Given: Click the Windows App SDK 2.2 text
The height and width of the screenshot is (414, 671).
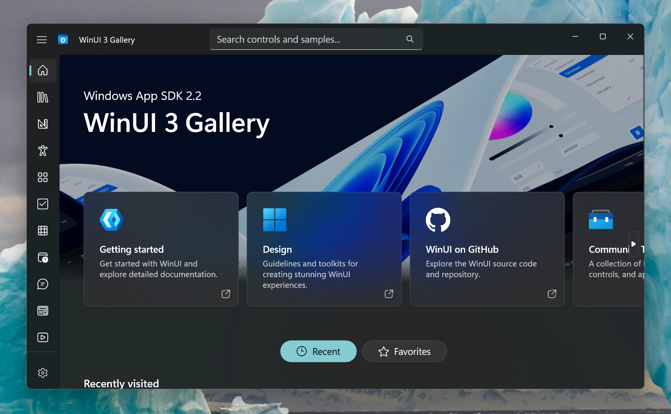Looking at the screenshot, I should (x=142, y=96).
